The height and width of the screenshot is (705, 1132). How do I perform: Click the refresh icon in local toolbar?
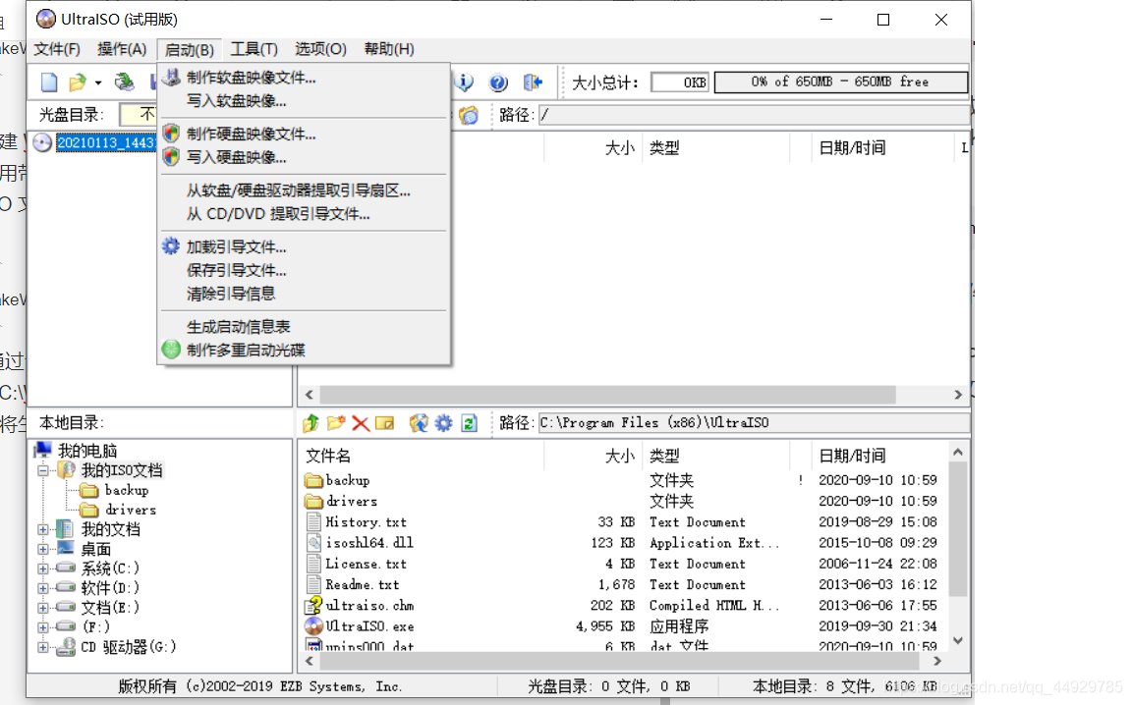pos(470,423)
